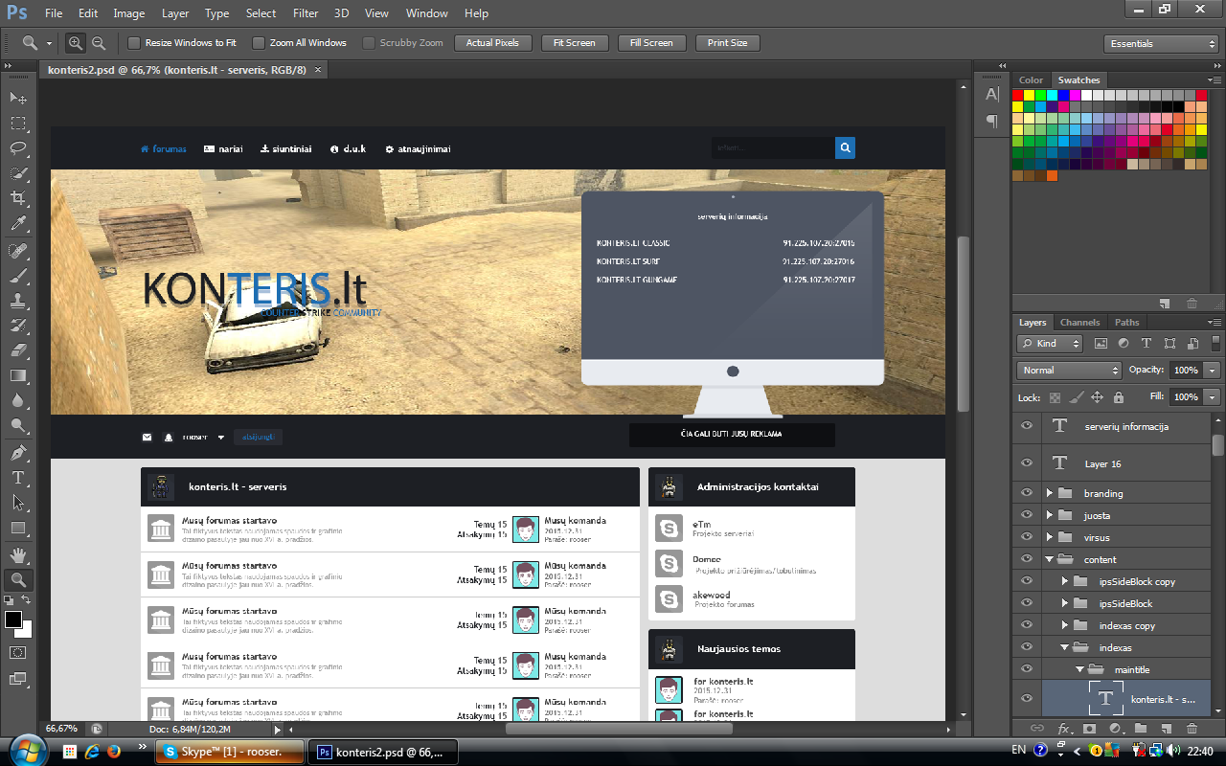Hide the juosta group

[x=1027, y=515]
